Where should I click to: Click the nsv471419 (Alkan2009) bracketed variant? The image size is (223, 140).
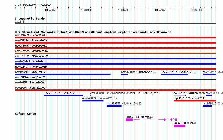click(180, 95)
